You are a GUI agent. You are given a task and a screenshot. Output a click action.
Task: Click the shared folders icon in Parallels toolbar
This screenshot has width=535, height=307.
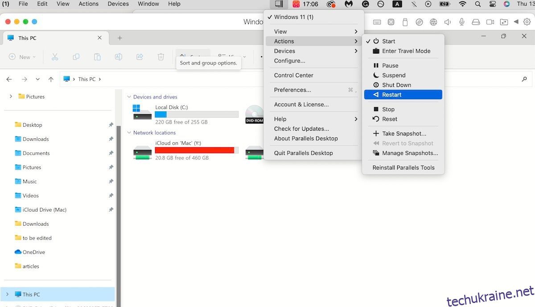click(504, 22)
